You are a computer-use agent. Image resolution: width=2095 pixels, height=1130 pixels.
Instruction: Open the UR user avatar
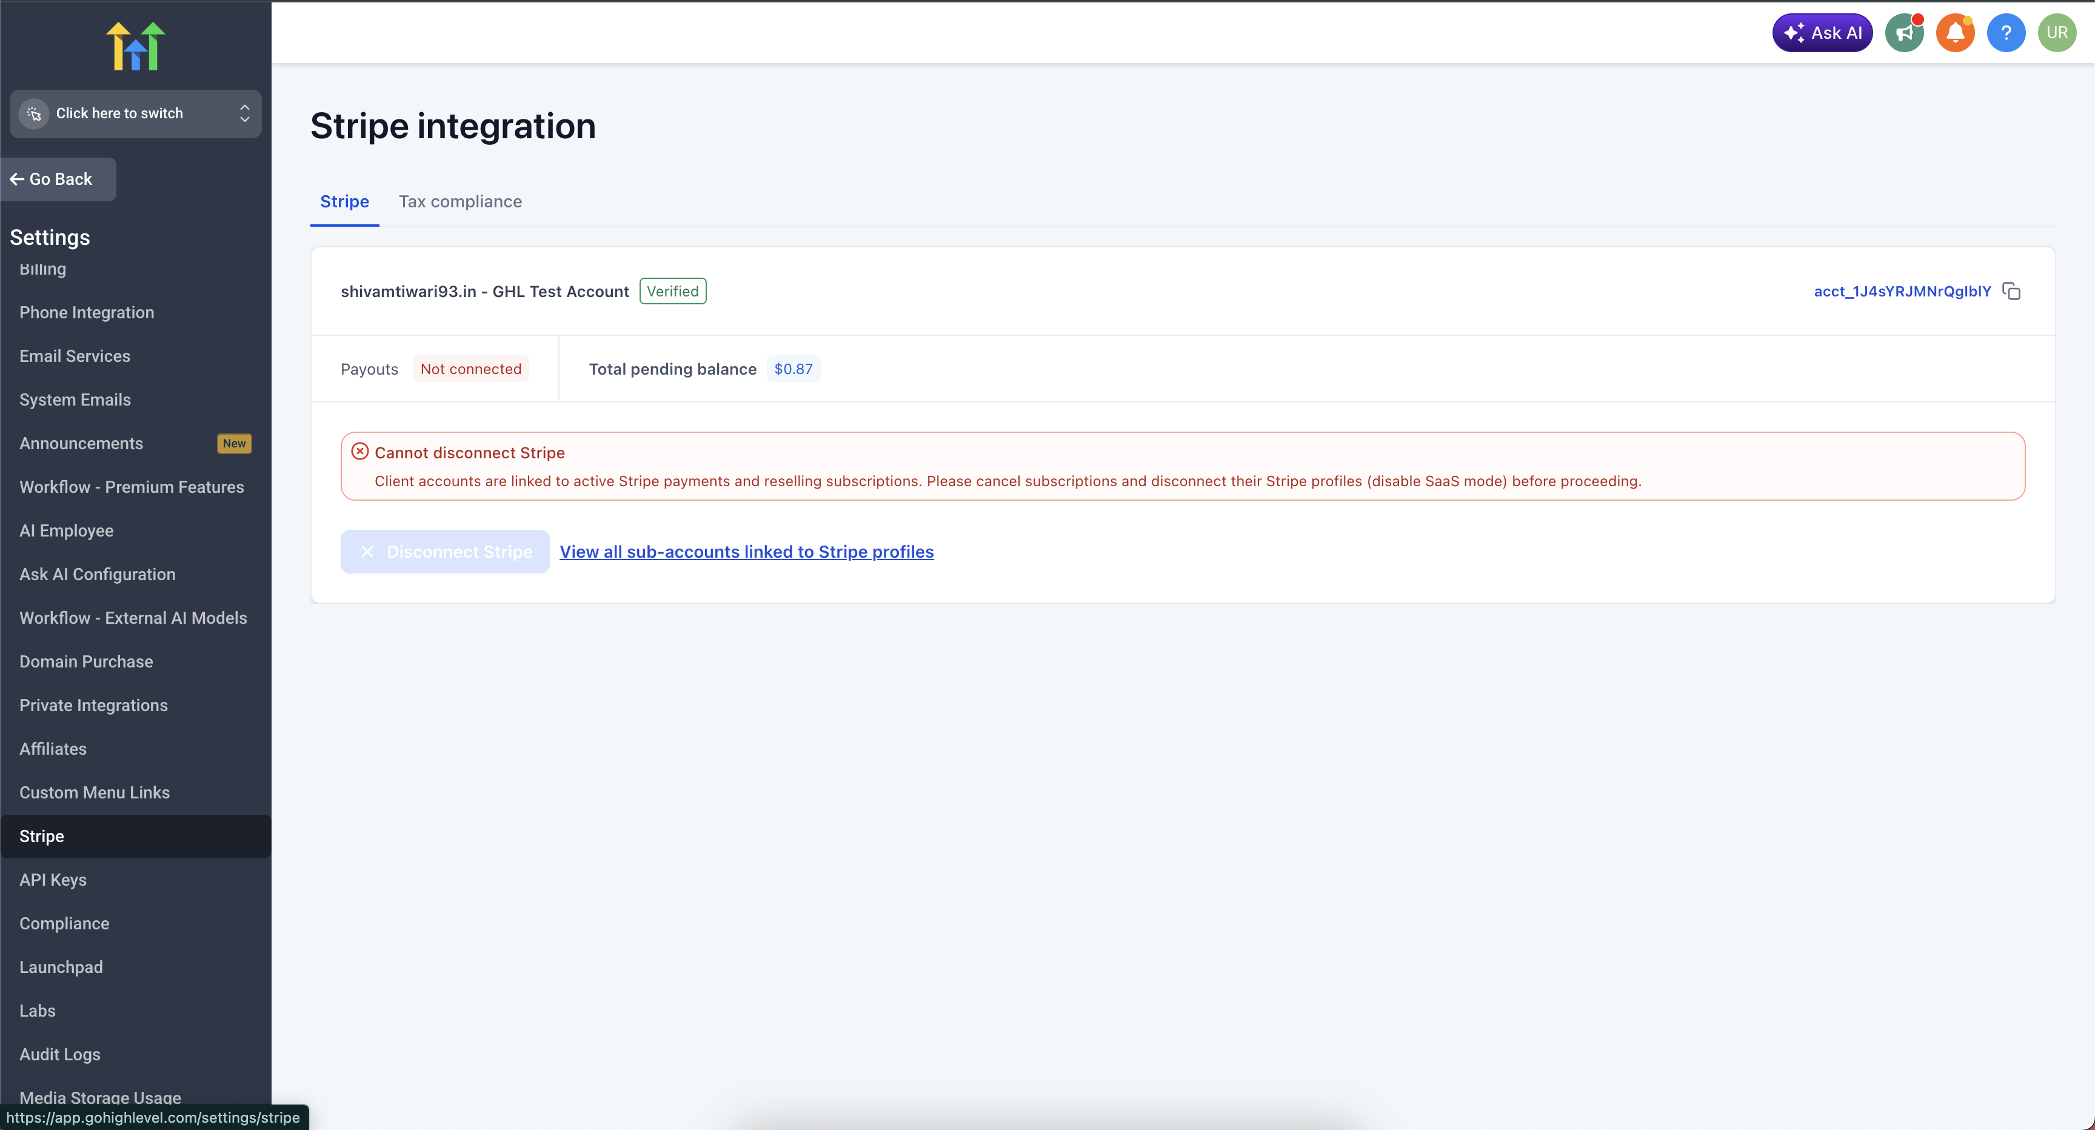[2057, 33]
